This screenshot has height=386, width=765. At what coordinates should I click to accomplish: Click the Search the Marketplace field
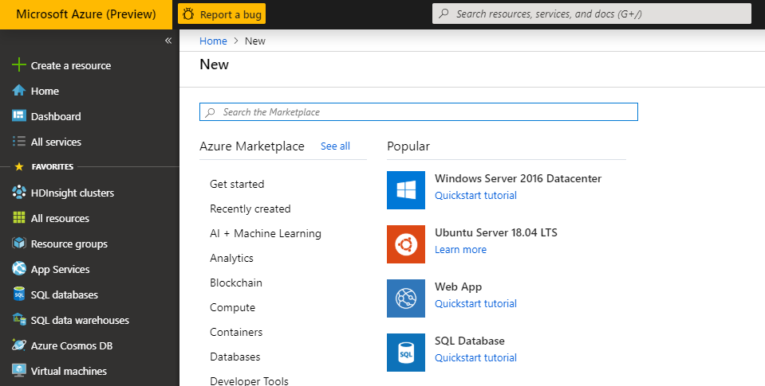(419, 112)
